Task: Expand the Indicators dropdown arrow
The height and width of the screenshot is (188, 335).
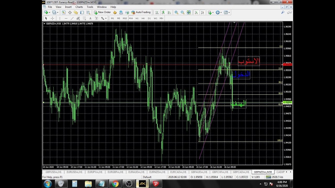Action: 213,13
